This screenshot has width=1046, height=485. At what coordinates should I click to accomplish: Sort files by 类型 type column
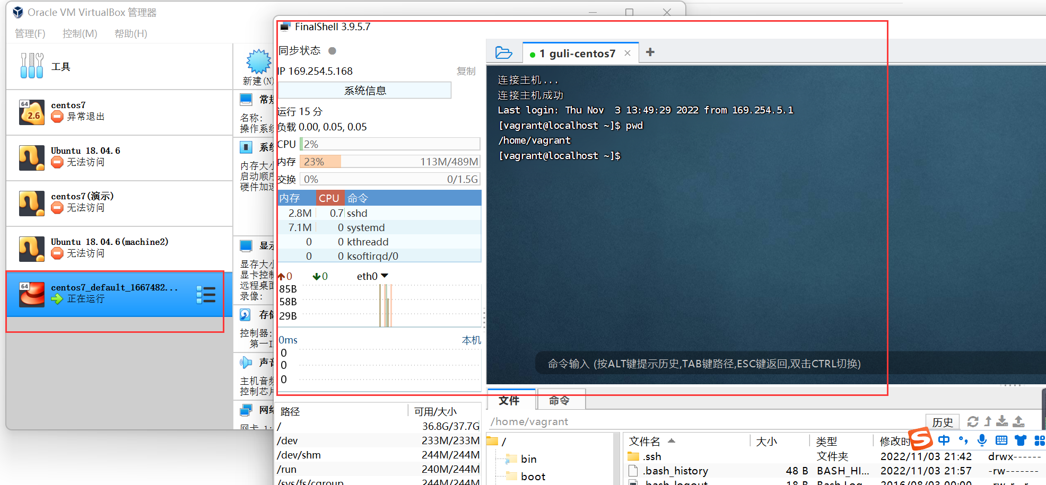[x=841, y=441]
